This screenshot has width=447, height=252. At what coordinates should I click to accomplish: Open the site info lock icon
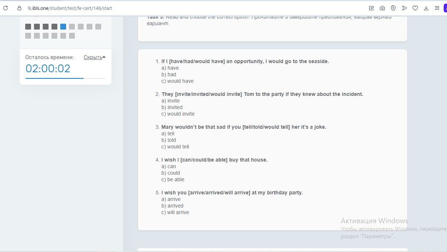(19, 8)
